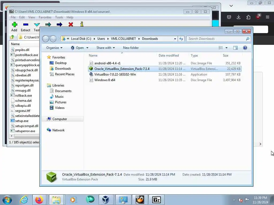The image size is (274, 205).
Task: Select the android-x86-4.4-r1 file
Action: click(165, 63)
